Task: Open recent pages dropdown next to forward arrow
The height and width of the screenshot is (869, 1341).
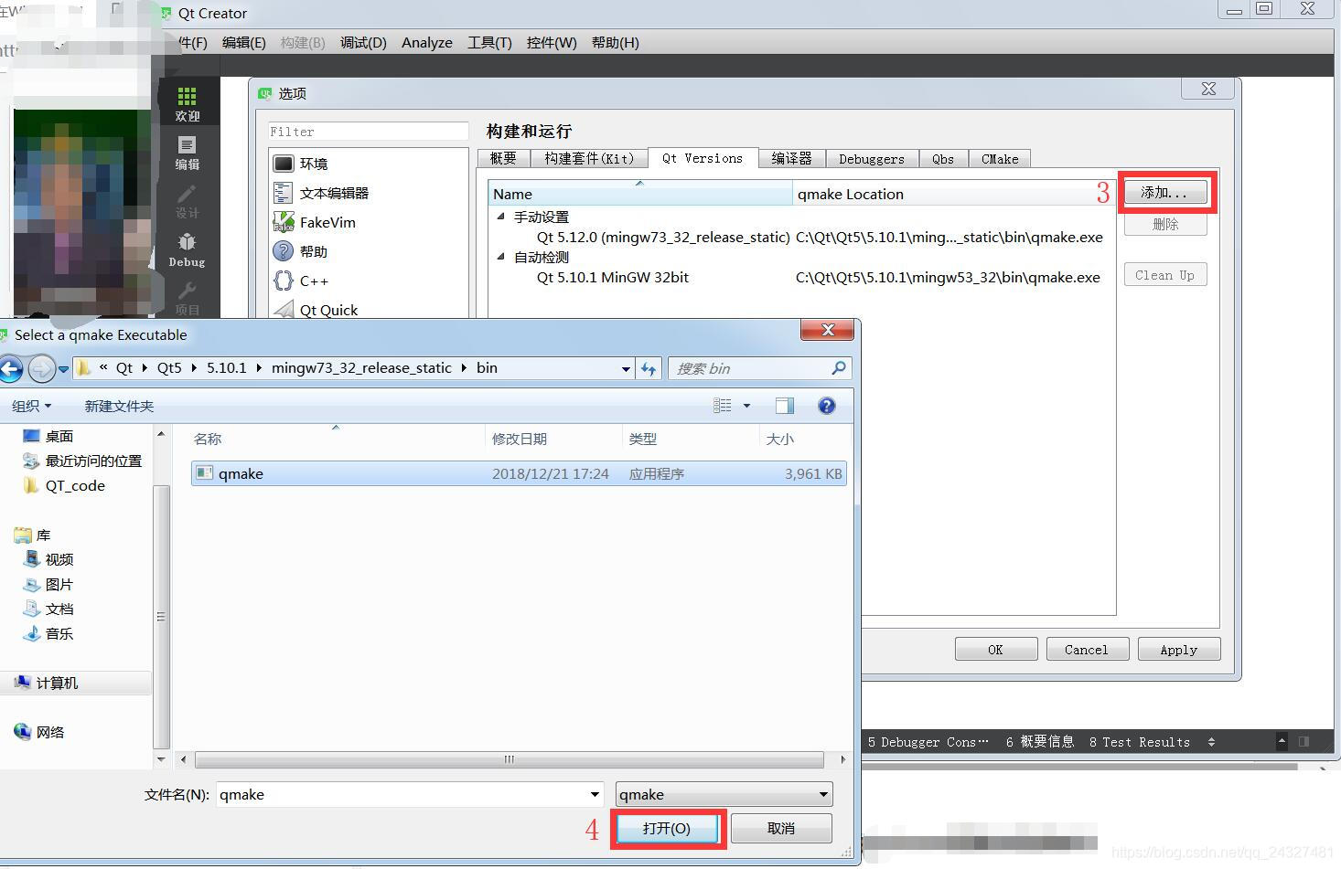Action: pos(63,369)
